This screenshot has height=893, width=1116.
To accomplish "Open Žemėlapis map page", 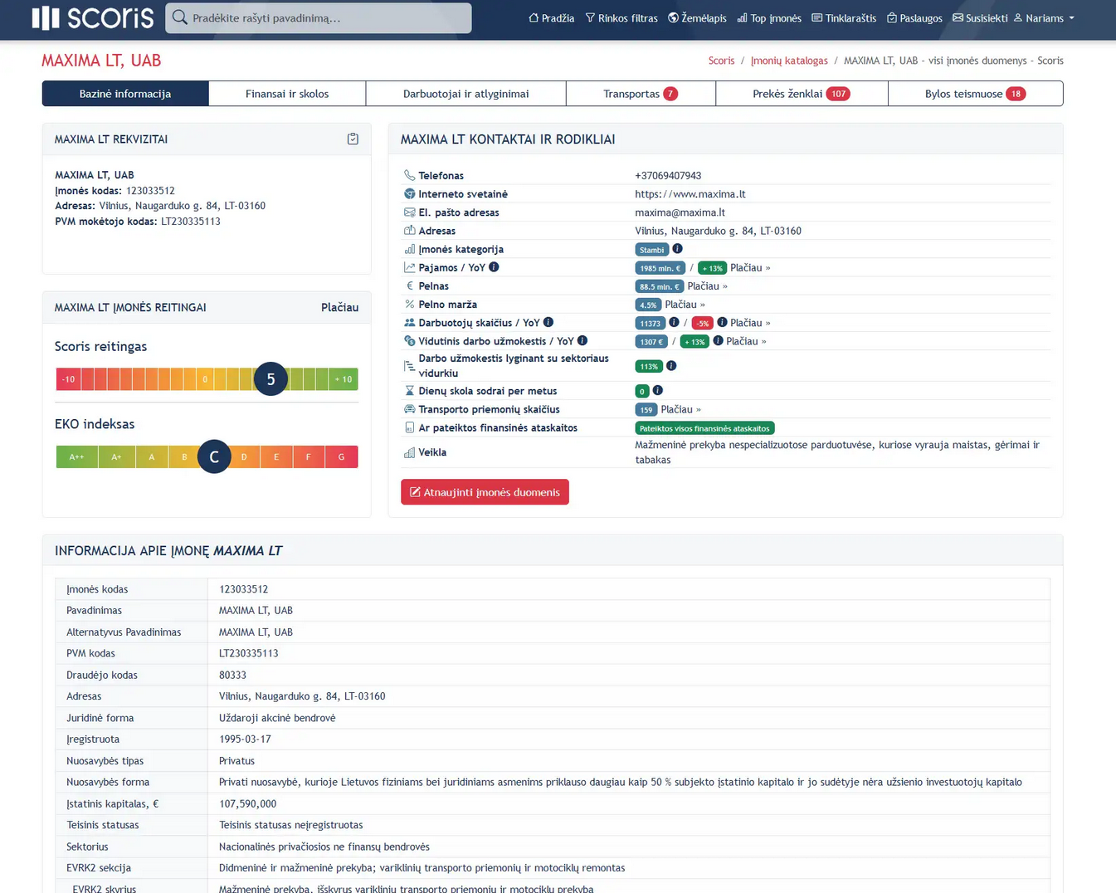I will click(697, 17).
